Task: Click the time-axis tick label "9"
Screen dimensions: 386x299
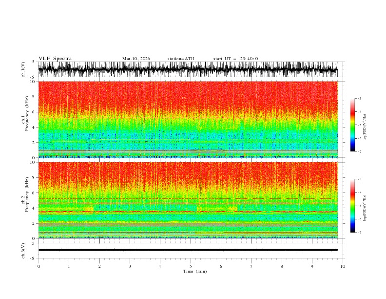Action: pyautogui.click(x=312, y=266)
